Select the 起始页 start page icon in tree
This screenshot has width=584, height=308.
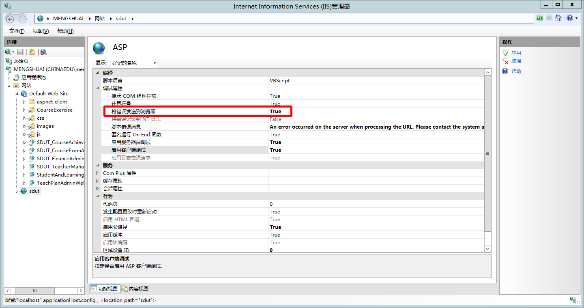tap(9, 61)
